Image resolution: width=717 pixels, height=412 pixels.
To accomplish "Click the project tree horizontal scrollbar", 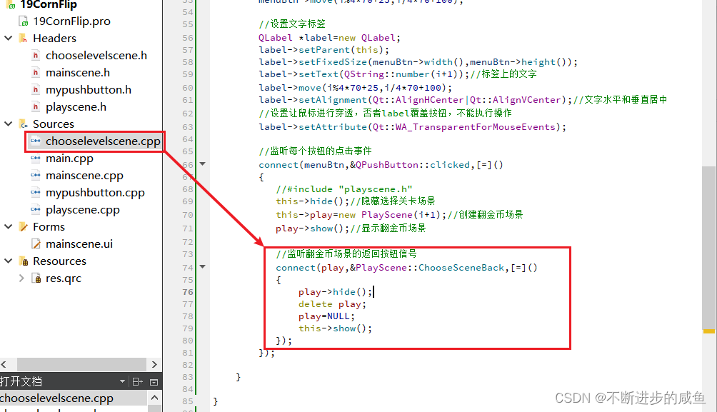I will coord(81,364).
